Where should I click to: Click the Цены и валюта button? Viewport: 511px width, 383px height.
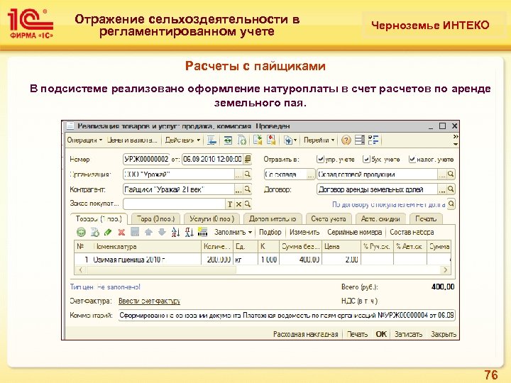[x=132, y=140]
